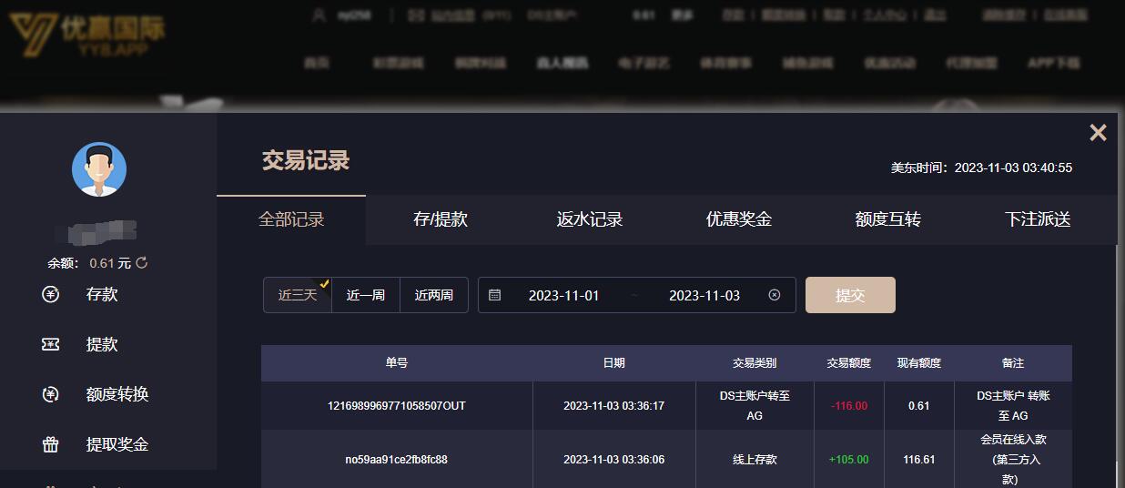Click the 日期 column header
Screen dimensions: 1125x488
[614, 362]
